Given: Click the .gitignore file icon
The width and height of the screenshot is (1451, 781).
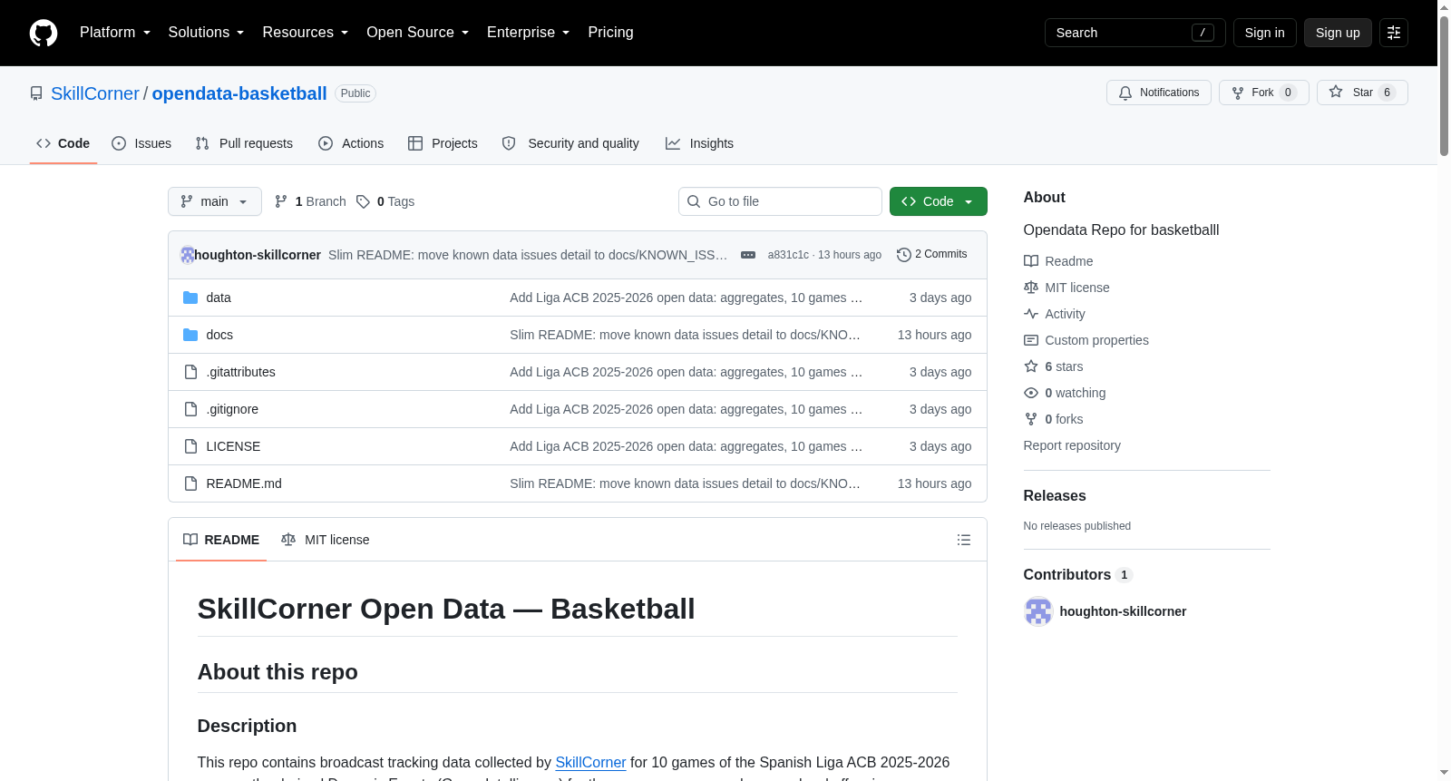Looking at the screenshot, I should pyautogui.click(x=190, y=409).
